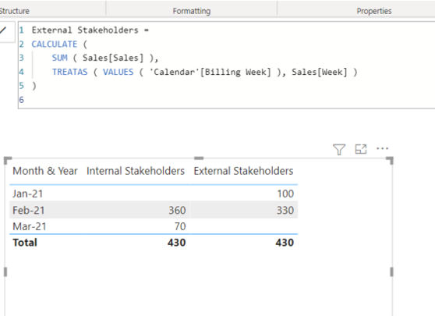The image size is (435, 316).
Task: Grab the left-middle edge handle of the visual
Action: pyautogui.click(x=5, y=272)
